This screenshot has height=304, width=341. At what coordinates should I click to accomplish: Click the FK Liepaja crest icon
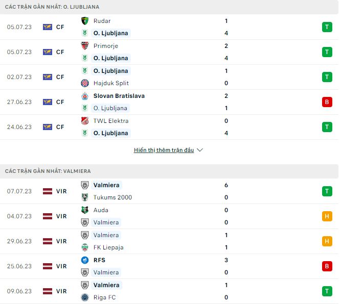[85, 247]
